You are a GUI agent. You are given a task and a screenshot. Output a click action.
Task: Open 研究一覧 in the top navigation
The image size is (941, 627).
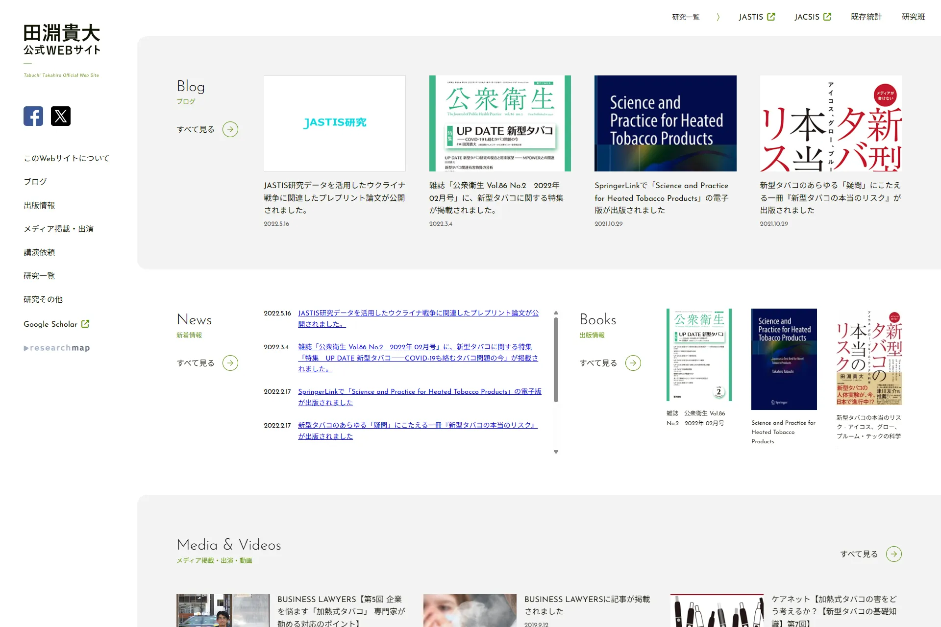click(686, 17)
